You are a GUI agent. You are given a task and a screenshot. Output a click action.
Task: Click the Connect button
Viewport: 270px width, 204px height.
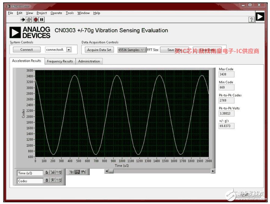(26, 49)
